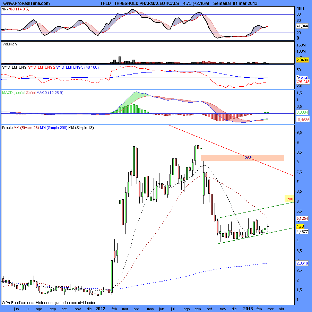312x312 pixels.
Task: Click the blue 2,8619 moving average price tag
Action: pos(302,263)
